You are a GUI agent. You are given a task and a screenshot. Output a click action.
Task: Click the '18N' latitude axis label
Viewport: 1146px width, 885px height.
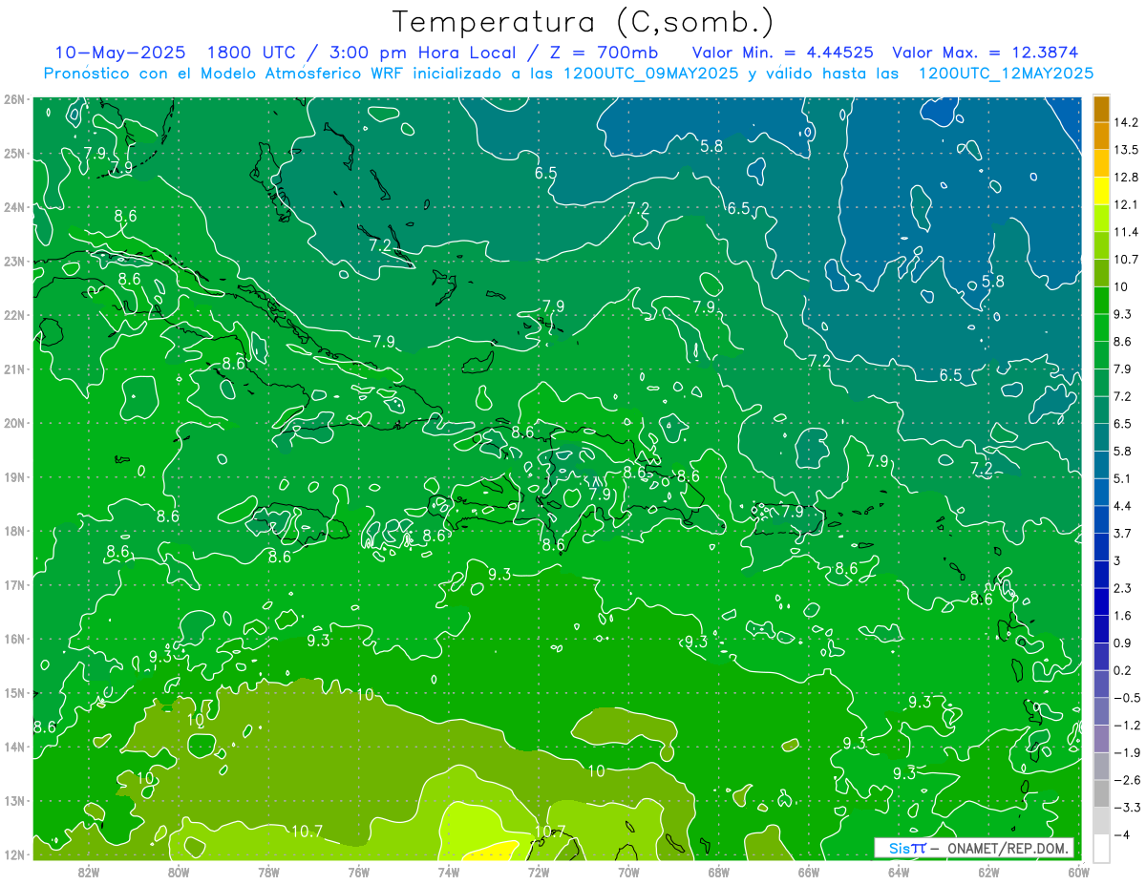14,530
